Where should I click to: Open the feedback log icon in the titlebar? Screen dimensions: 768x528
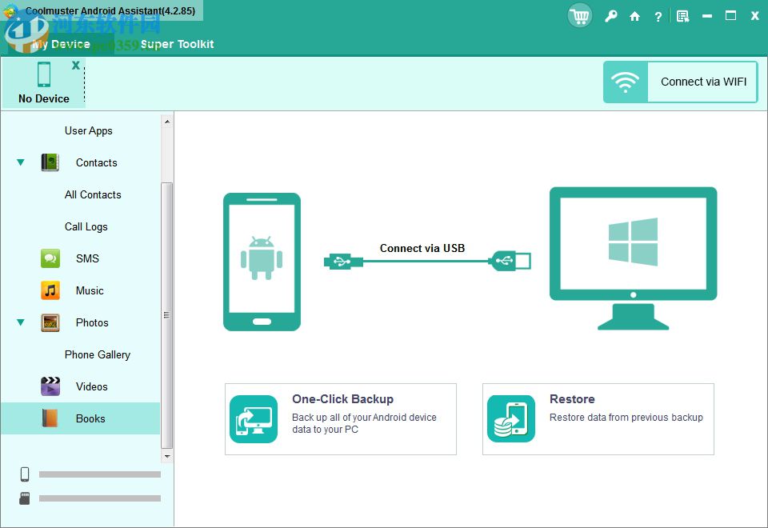[682, 15]
